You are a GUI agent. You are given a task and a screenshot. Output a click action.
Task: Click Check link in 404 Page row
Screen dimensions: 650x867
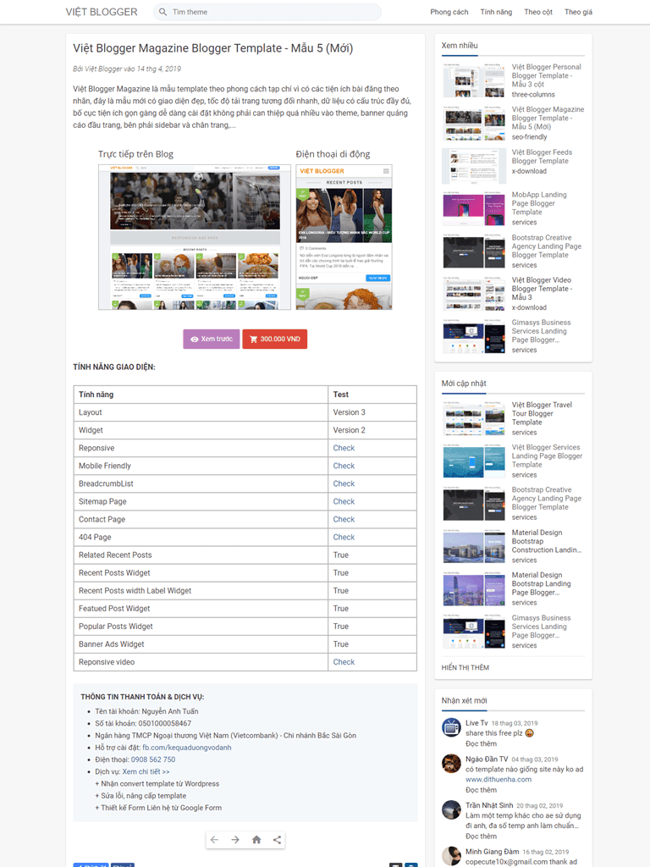point(344,537)
